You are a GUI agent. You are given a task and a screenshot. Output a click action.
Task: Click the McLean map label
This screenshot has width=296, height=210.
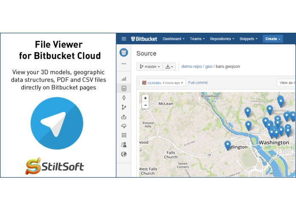(x=166, y=104)
